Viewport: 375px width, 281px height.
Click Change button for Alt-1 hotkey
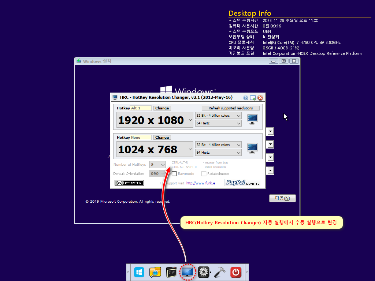162,108
